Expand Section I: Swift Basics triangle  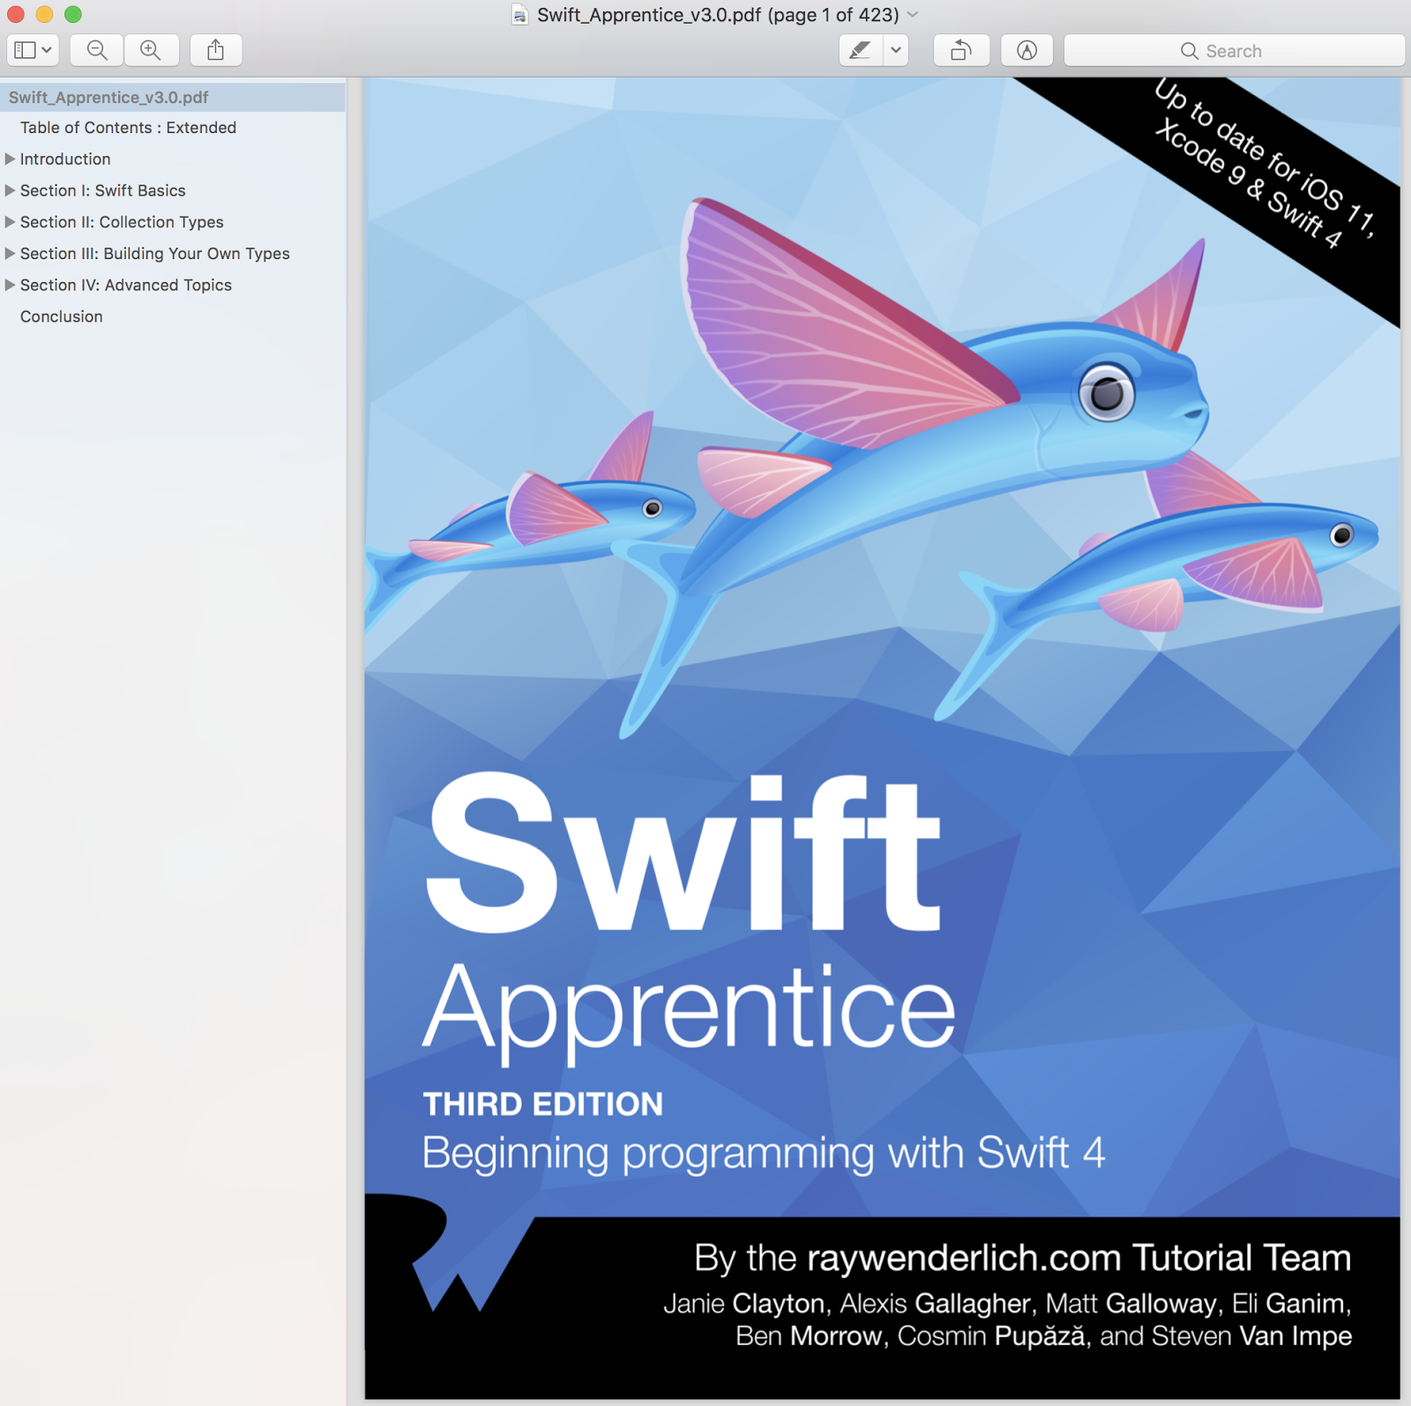pos(10,190)
